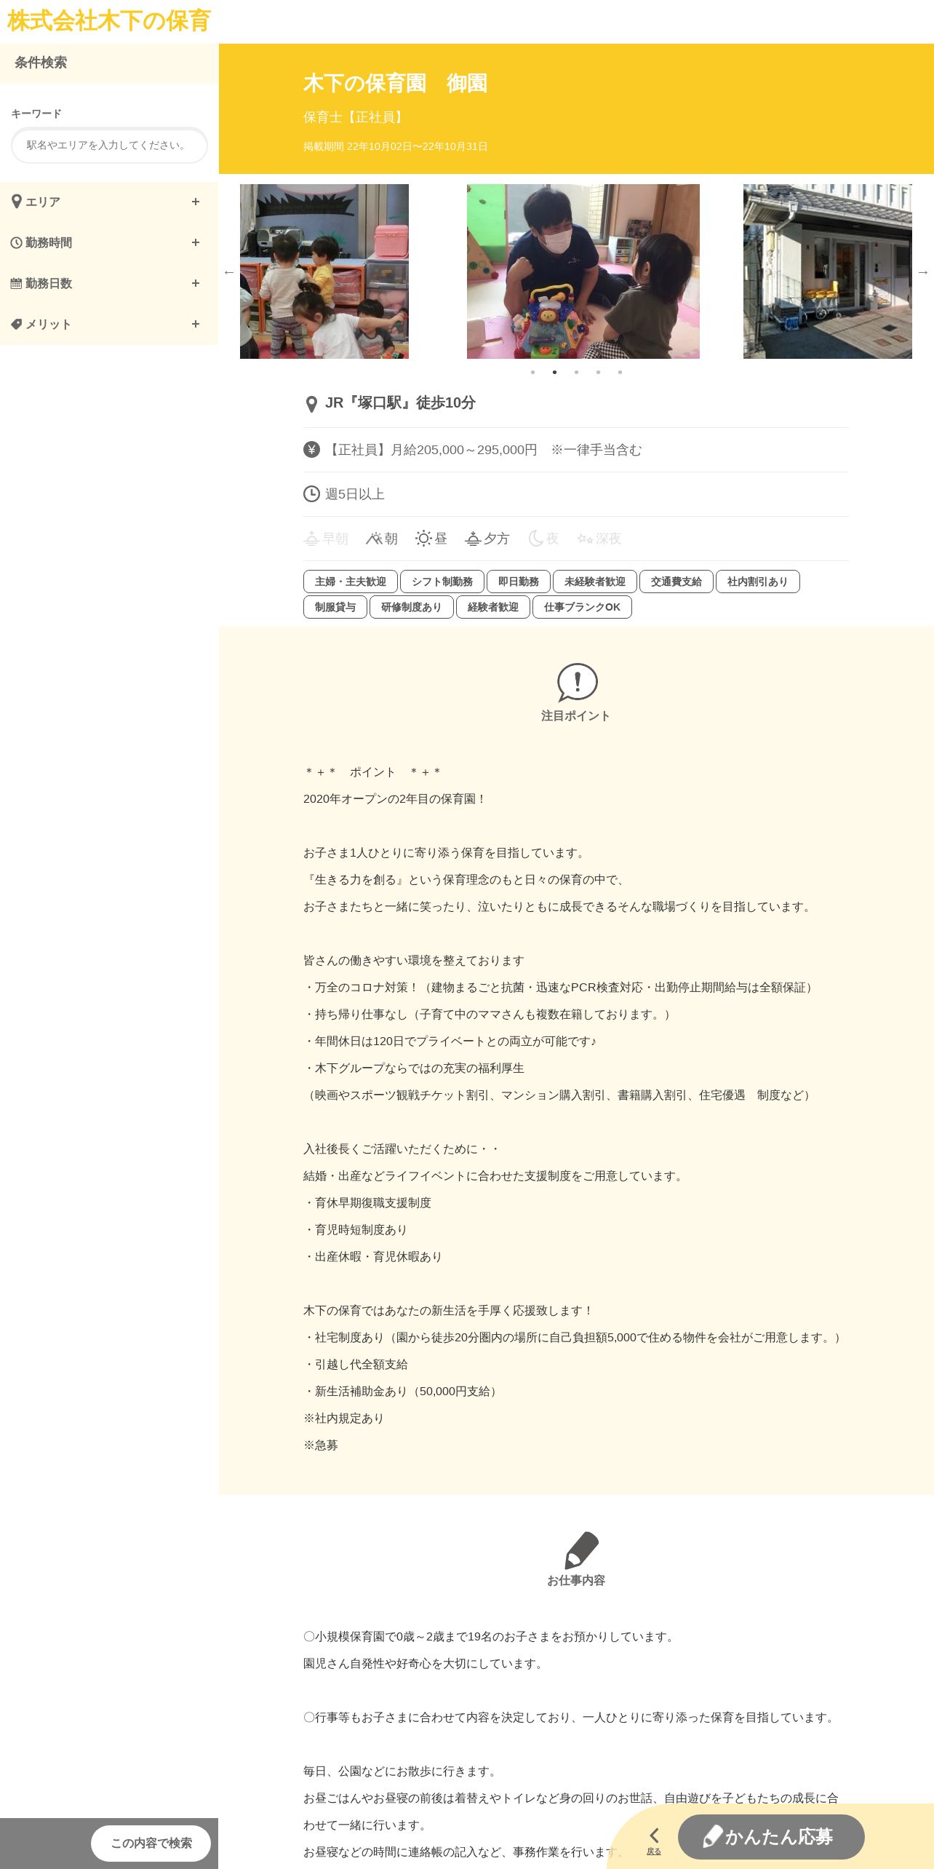Open photo of nursery building exterior
This screenshot has width=934, height=1869.
tap(828, 271)
